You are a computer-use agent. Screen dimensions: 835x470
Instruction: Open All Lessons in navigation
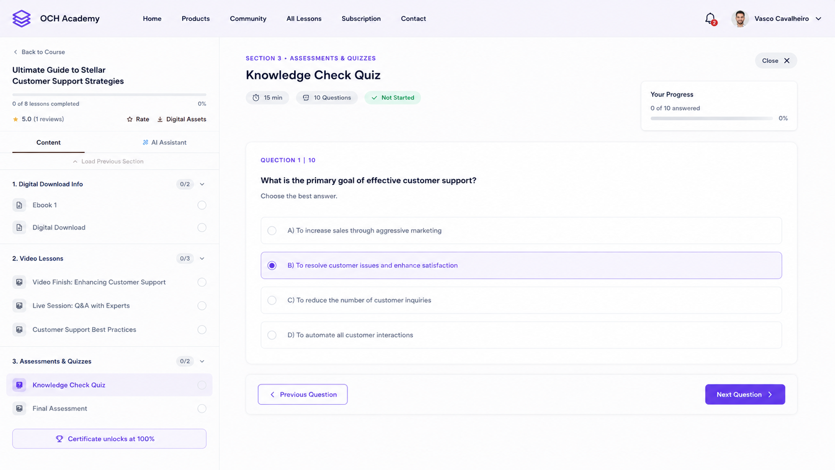click(304, 19)
